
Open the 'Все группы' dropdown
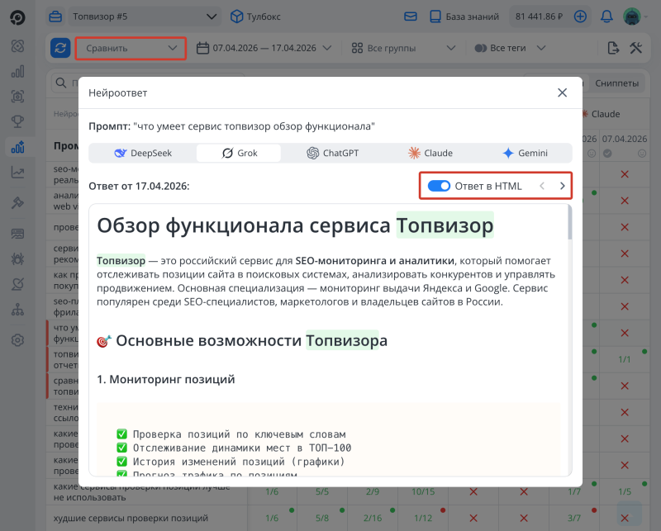point(403,48)
